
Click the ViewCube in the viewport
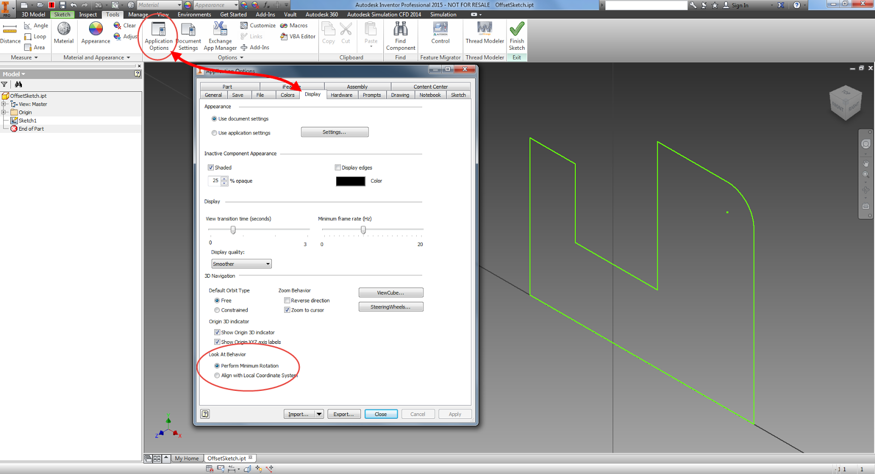pos(845,103)
